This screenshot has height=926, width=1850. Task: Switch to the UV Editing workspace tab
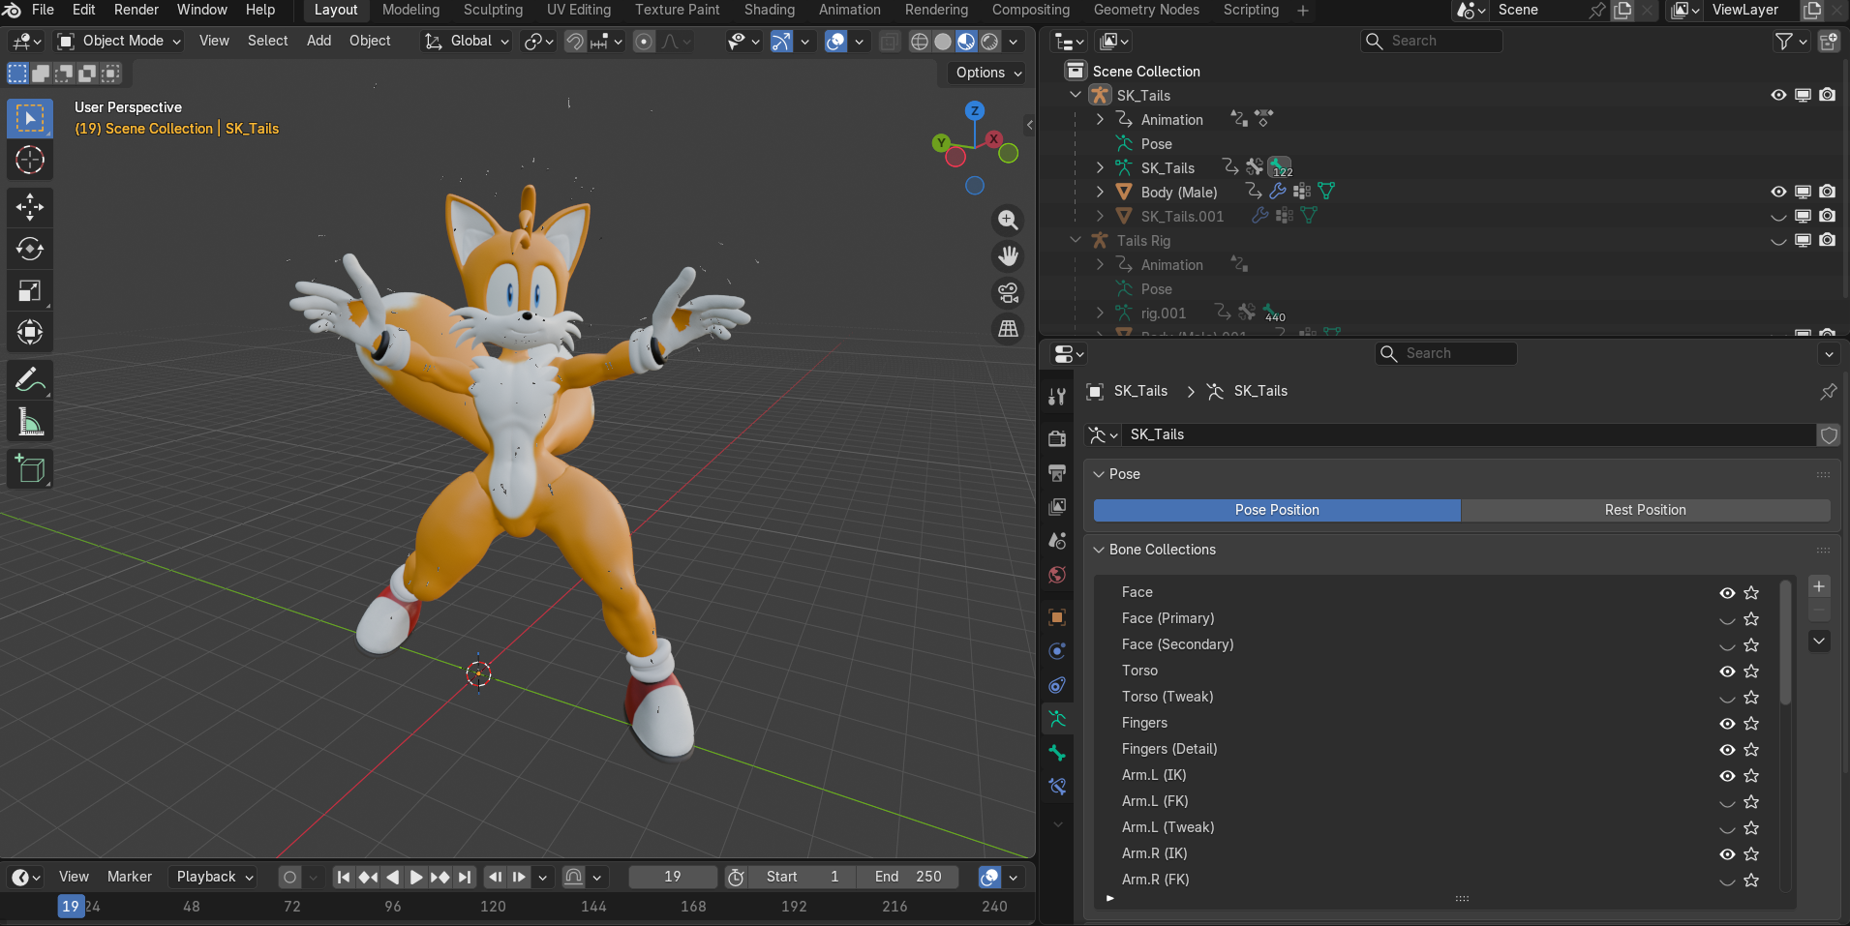coord(579,10)
